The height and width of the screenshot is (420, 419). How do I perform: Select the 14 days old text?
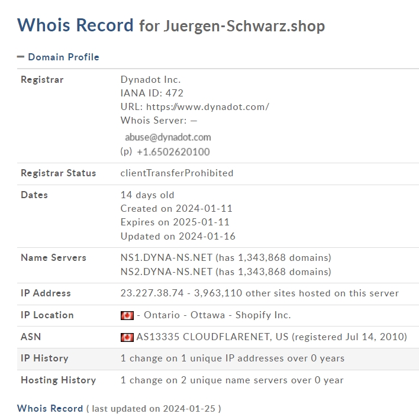[147, 195]
